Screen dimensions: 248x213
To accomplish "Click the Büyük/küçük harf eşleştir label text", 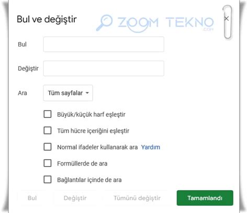I will click(91, 114).
